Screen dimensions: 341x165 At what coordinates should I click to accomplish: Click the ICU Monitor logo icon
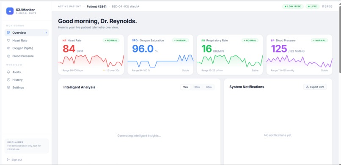pos(10,11)
